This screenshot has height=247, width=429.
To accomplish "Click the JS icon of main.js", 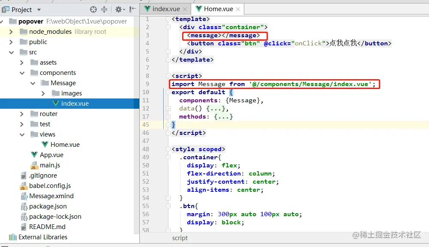I will [34, 165].
